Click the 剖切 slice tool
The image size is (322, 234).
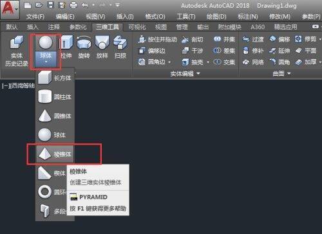192,39
